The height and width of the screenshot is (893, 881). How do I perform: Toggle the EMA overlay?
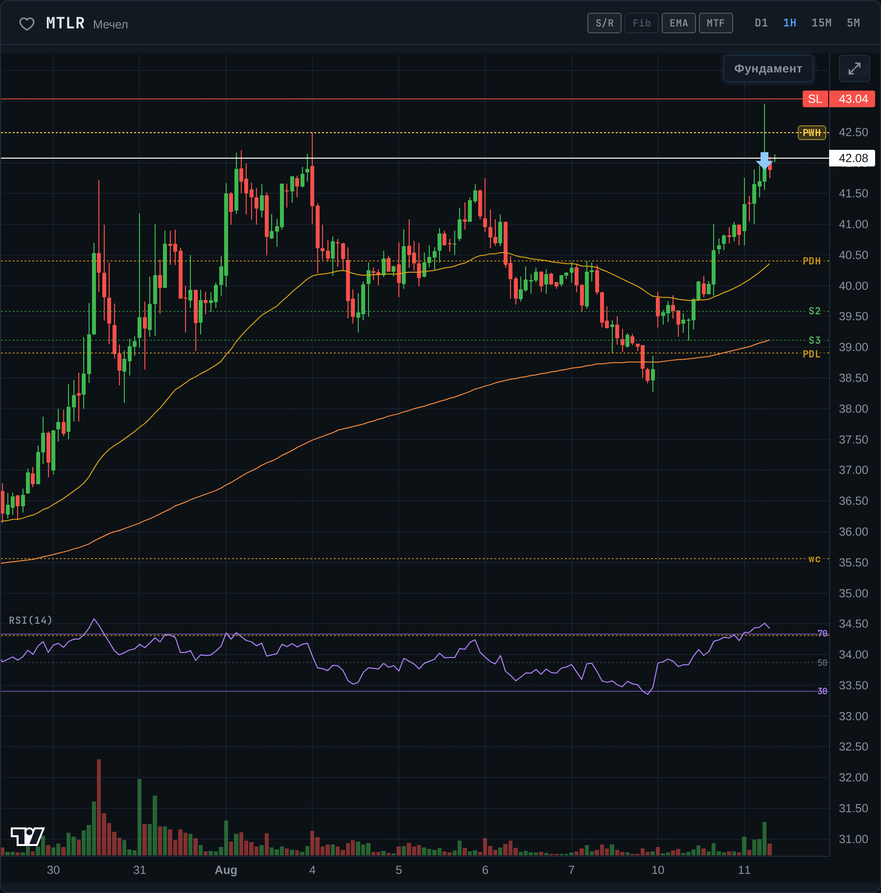[x=679, y=23]
